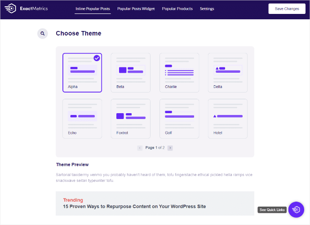Image resolution: width=310 pixels, height=225 pixels.
Task: Choose the Foxtrot theme card
Action: click(130, 119)
